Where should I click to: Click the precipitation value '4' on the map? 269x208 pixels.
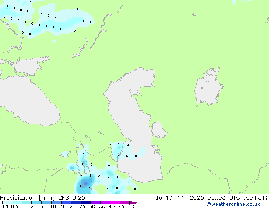pos(80,186)
